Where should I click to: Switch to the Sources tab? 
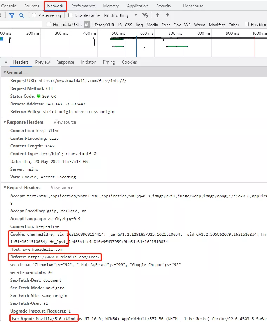tap(31, 6)
